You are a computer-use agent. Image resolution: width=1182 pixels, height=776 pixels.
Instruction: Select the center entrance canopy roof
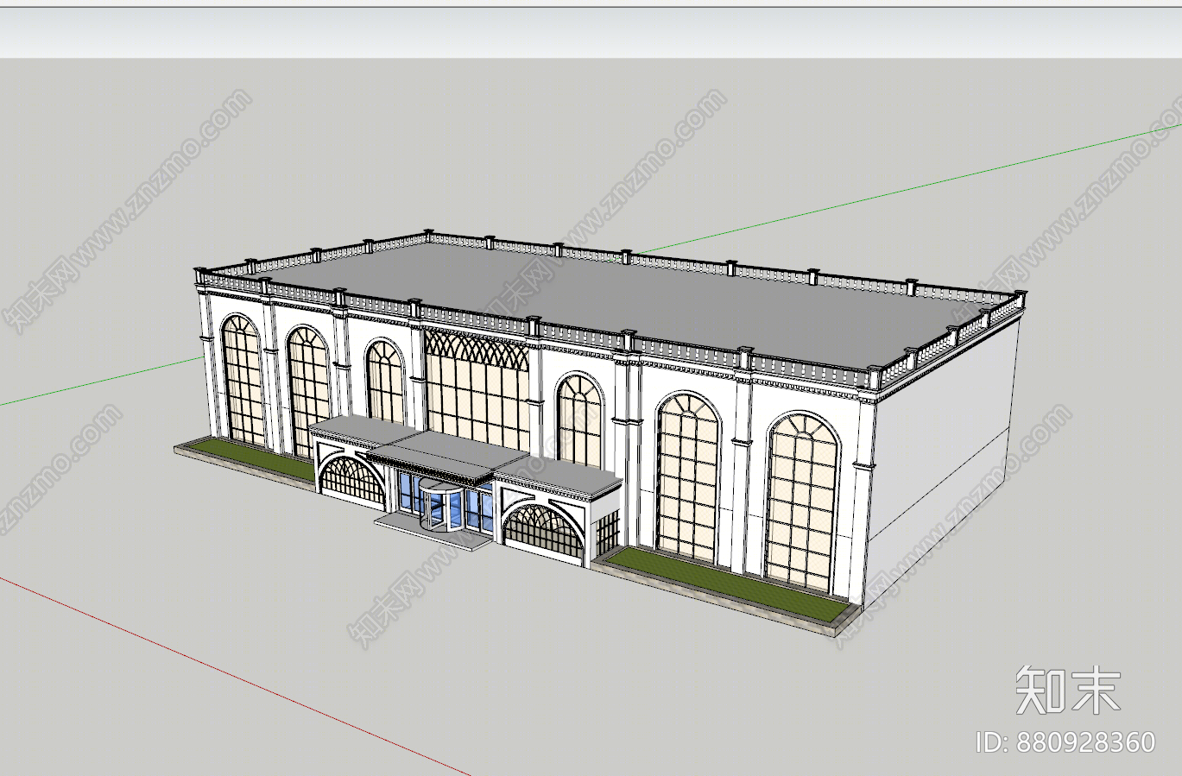point(449,457)
